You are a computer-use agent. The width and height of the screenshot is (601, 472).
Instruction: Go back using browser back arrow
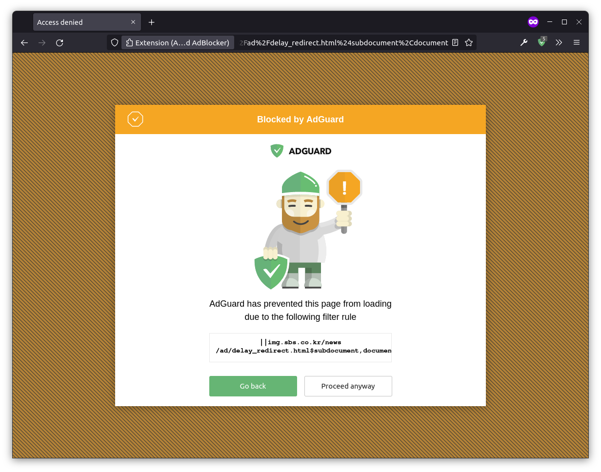tap(24, 42)
